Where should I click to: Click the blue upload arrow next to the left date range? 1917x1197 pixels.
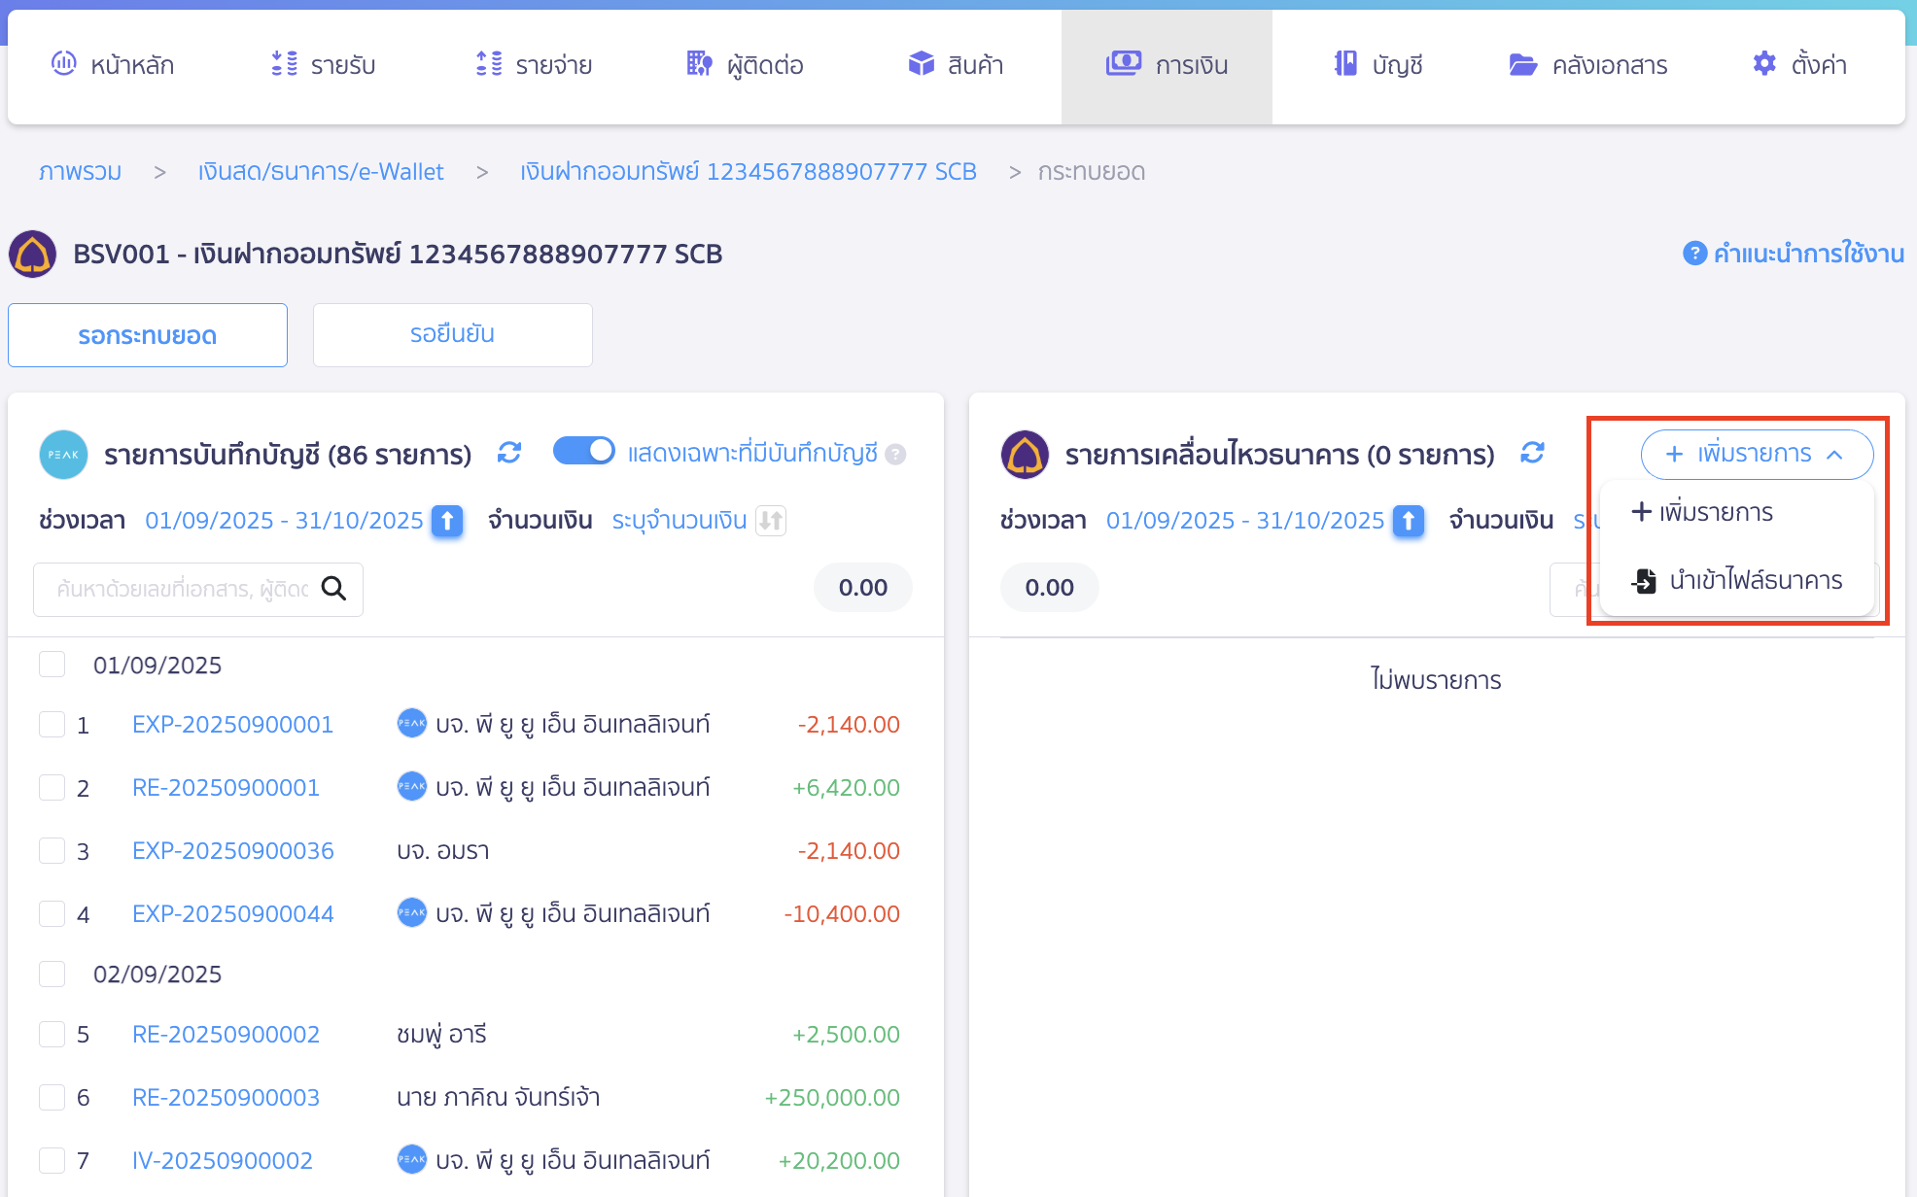tap(446, 521)
